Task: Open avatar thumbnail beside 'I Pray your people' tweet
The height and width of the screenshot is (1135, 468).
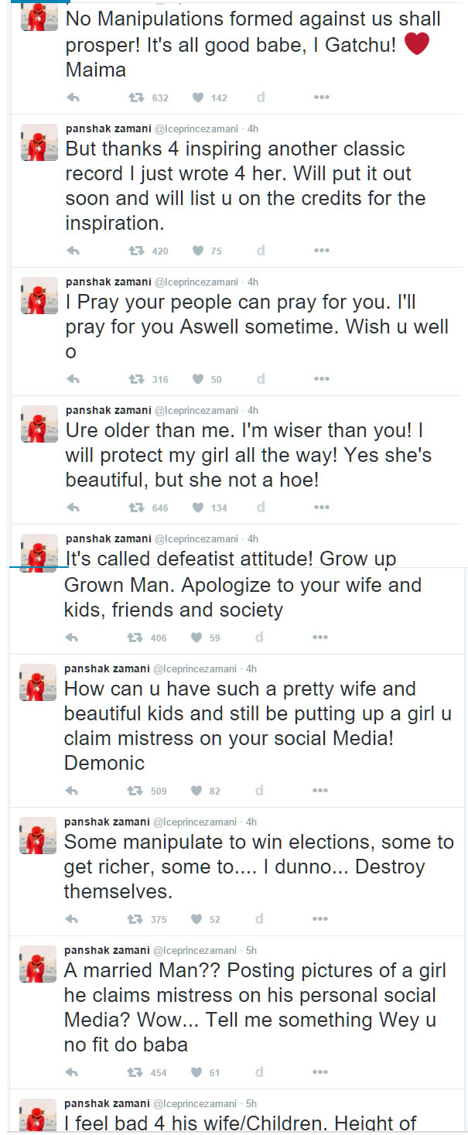Action: coord(39,296)
